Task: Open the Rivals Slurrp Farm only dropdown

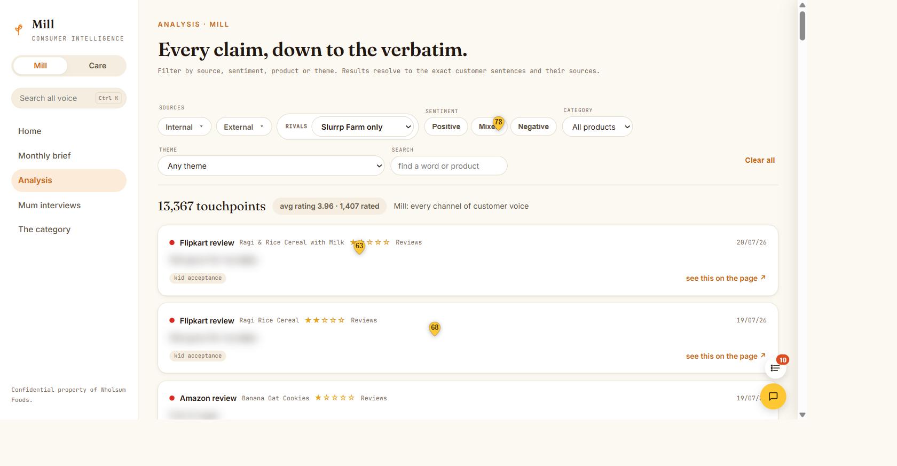Action: (x=363, y=127)
